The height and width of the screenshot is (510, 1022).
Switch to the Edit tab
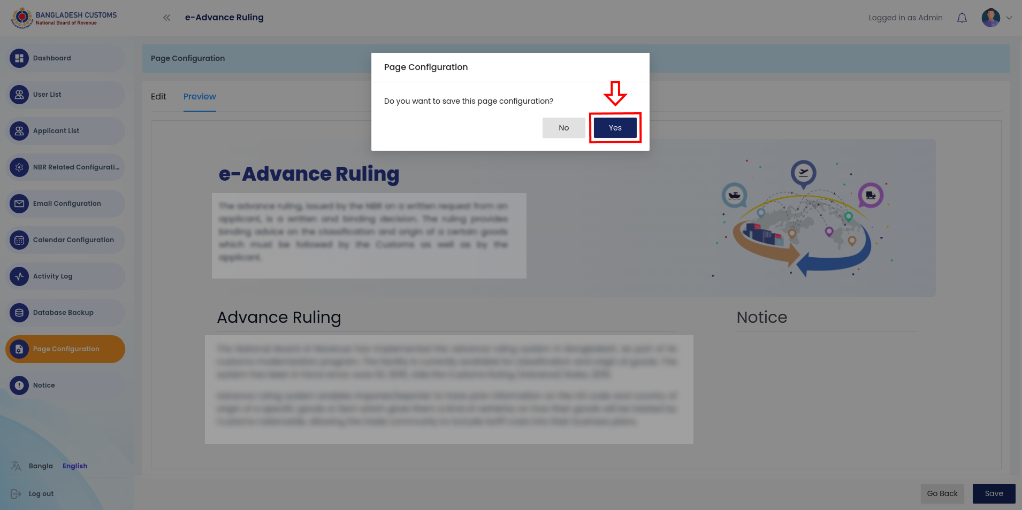tap(158, 96)
